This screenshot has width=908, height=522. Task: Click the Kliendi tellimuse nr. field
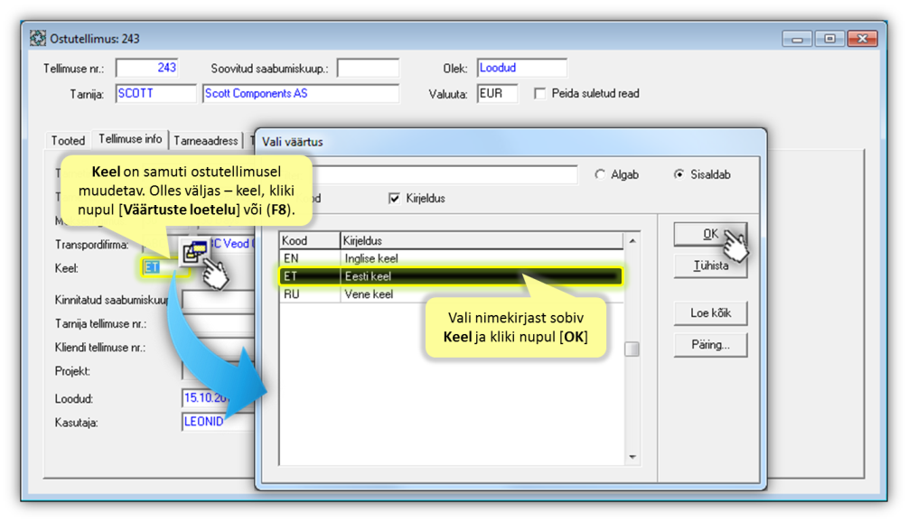point(218,347)
